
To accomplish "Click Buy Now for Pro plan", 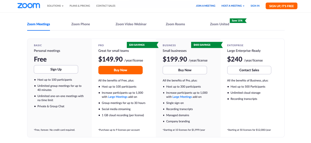I will click(120, 70).
